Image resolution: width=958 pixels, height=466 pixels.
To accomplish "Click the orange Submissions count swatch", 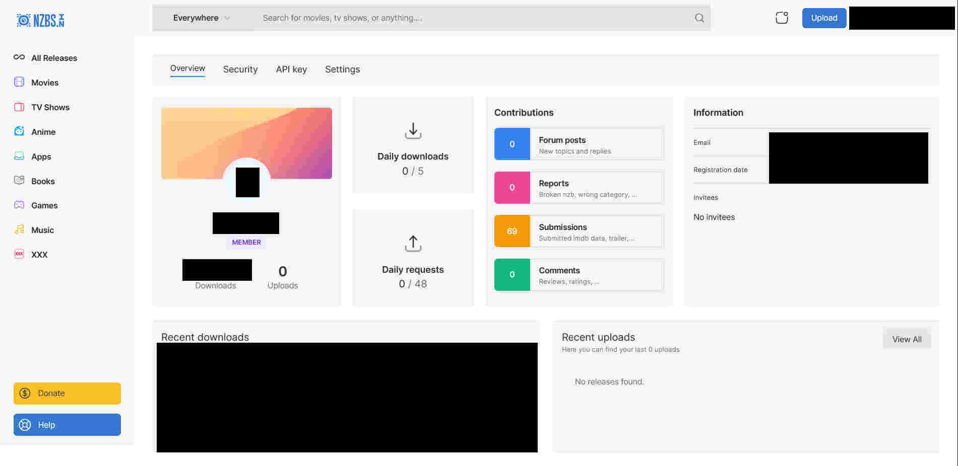I will coord(512,231).
